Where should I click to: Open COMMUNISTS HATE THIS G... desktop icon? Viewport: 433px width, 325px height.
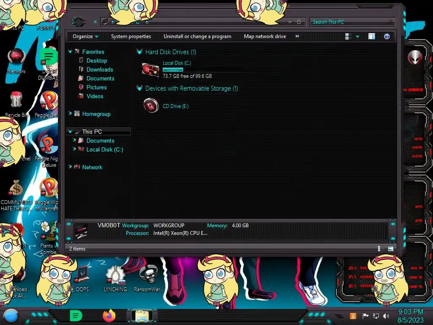click(16, 195)
